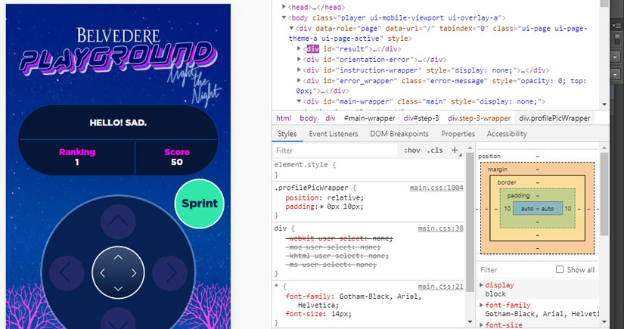Screen dimensions: 624x329
Task: Select the div#step-3 breadcrumb
Action: [x=421, y=118]
